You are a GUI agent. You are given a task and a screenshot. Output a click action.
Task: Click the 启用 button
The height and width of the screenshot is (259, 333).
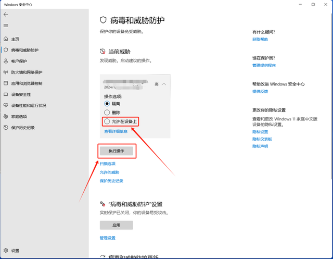point(117,225)
